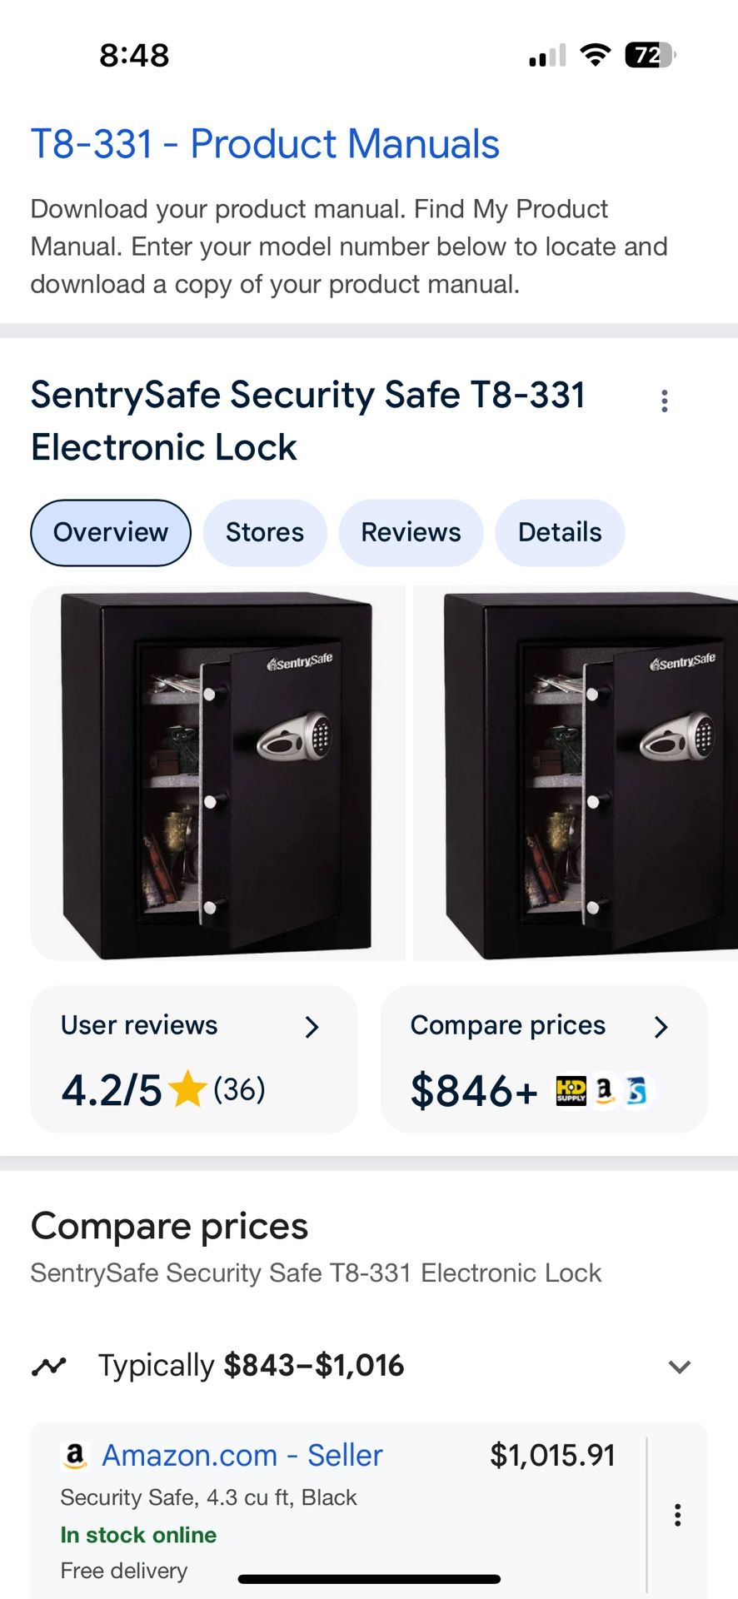The image size is (738, 1599).
Task: Switch to the Details tab
Action: tap(560, 532)
